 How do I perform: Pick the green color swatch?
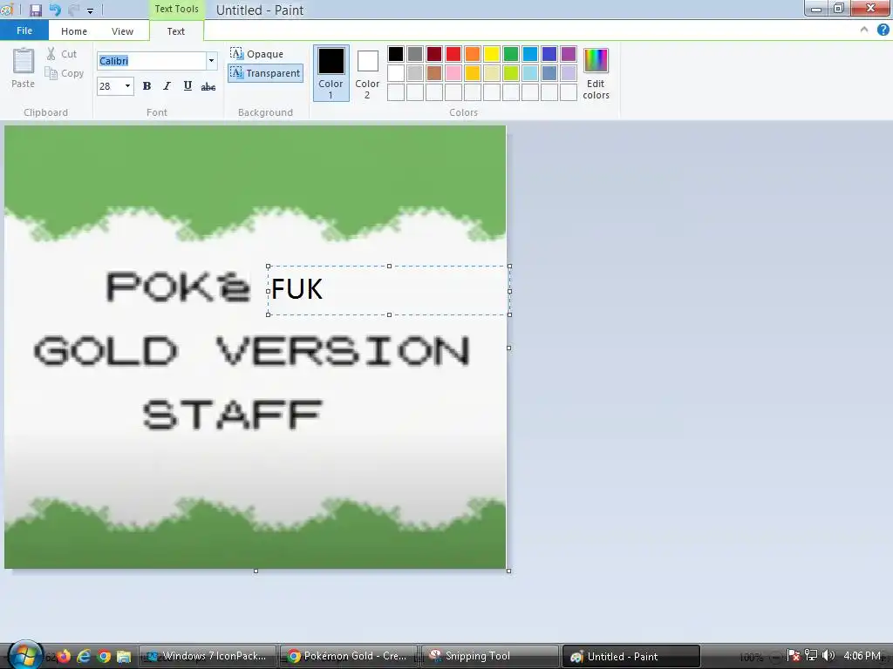(x=511, y=54)
